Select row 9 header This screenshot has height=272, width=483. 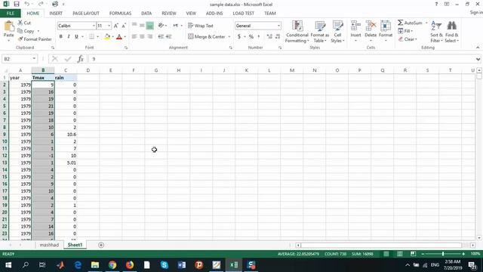click(5, 134)
